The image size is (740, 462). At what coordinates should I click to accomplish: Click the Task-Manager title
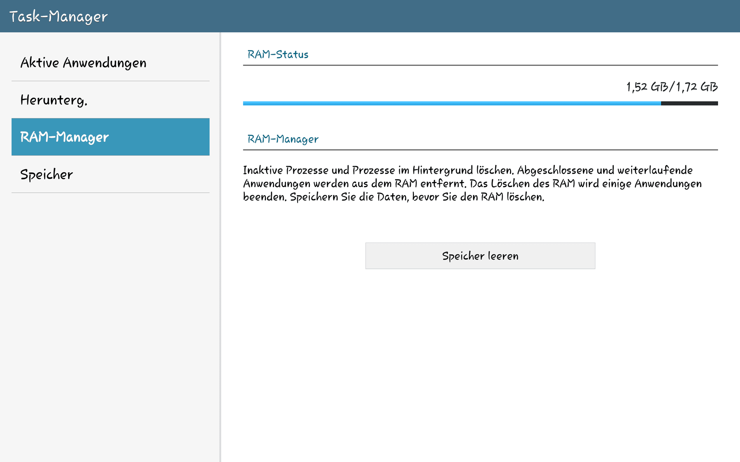point(59,17)
